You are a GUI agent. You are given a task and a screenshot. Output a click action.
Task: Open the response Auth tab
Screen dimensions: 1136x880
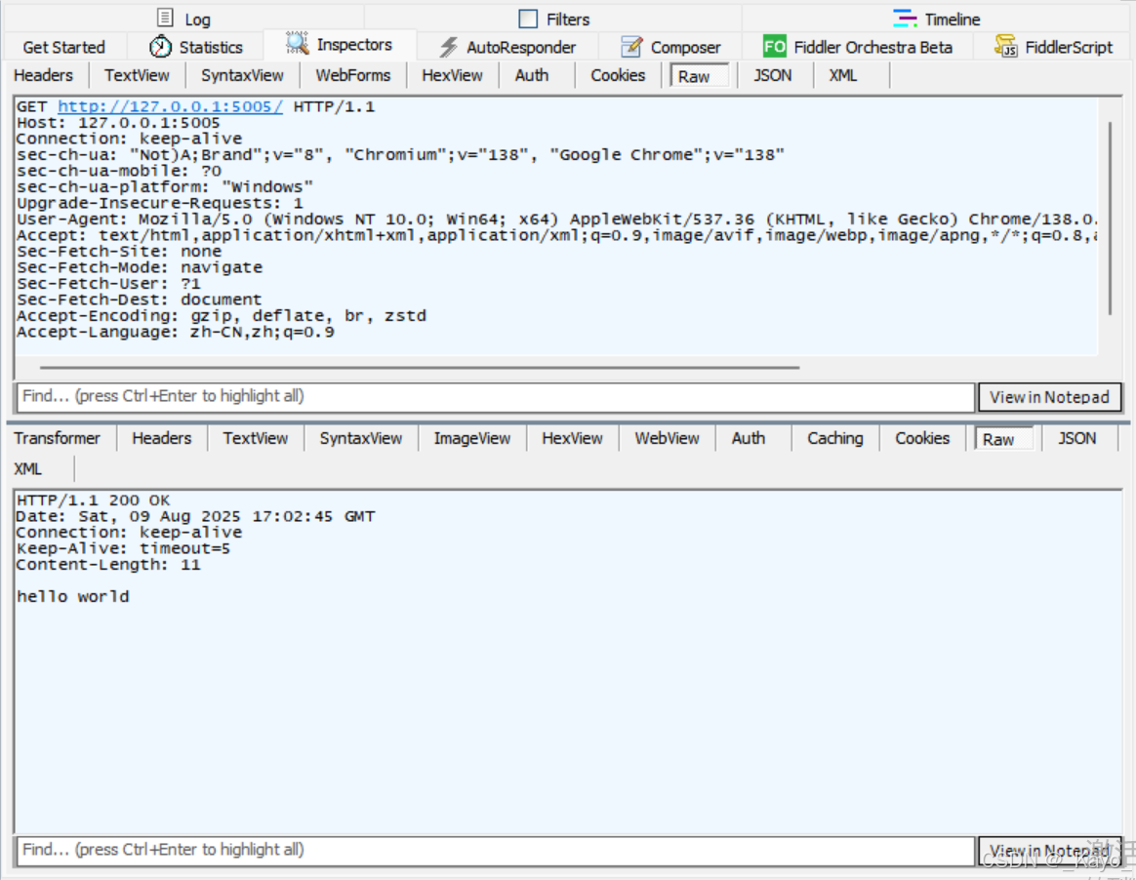749,438
